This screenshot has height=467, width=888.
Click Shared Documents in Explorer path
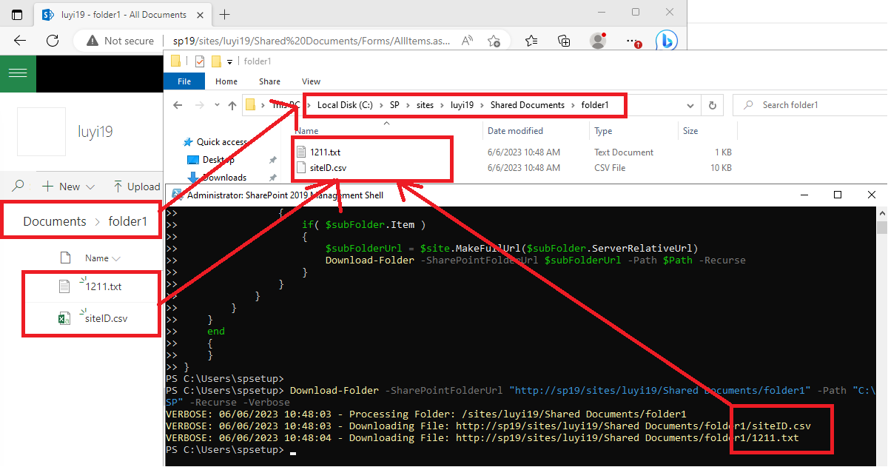point(528,105)
